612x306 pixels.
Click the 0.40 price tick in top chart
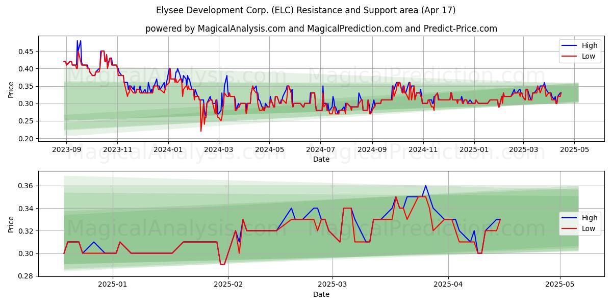click(x=27, y=69)
